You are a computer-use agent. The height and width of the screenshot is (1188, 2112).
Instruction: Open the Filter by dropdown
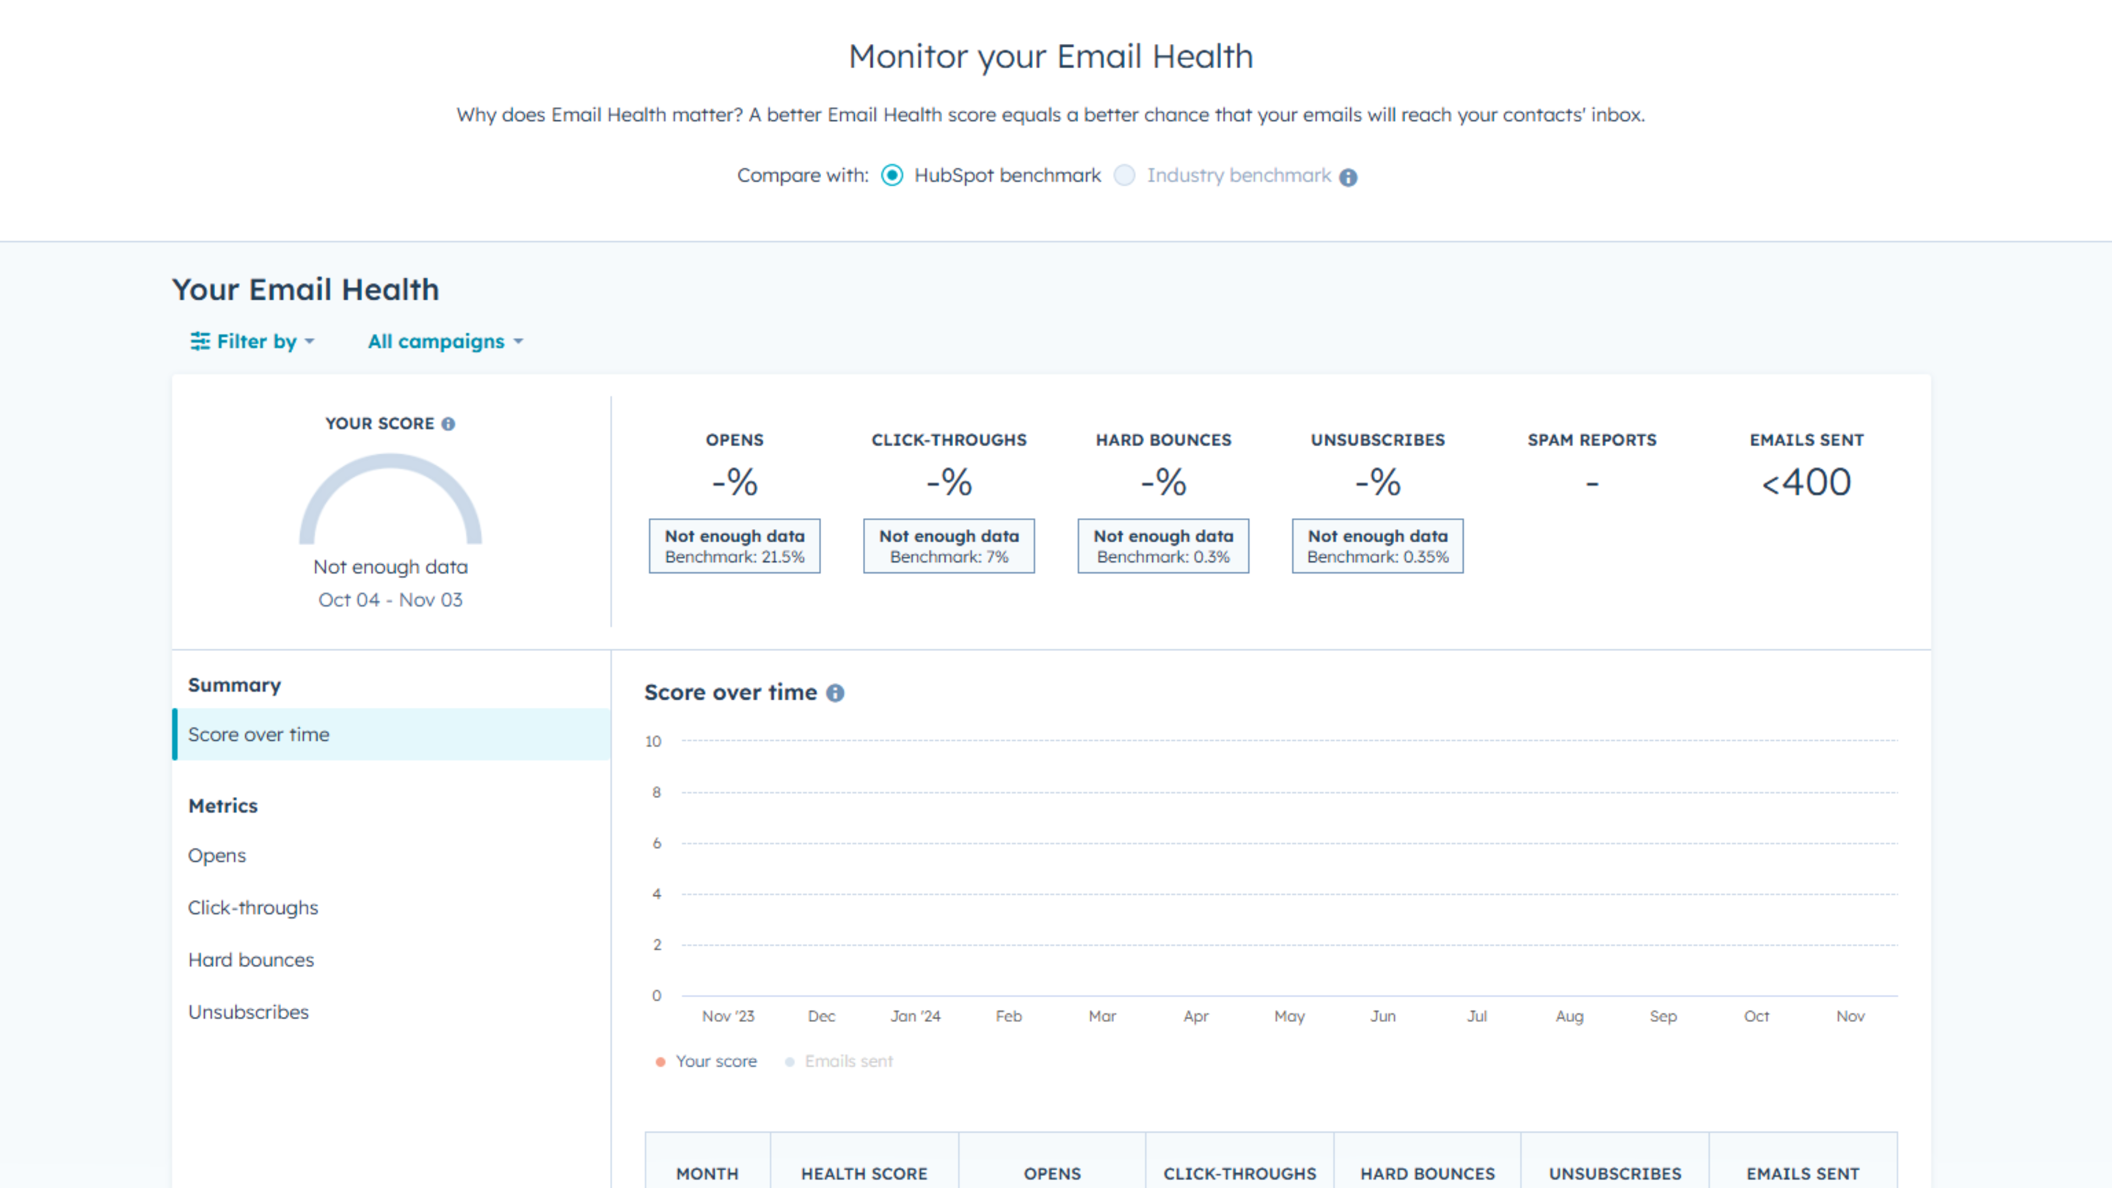[252, 341]
